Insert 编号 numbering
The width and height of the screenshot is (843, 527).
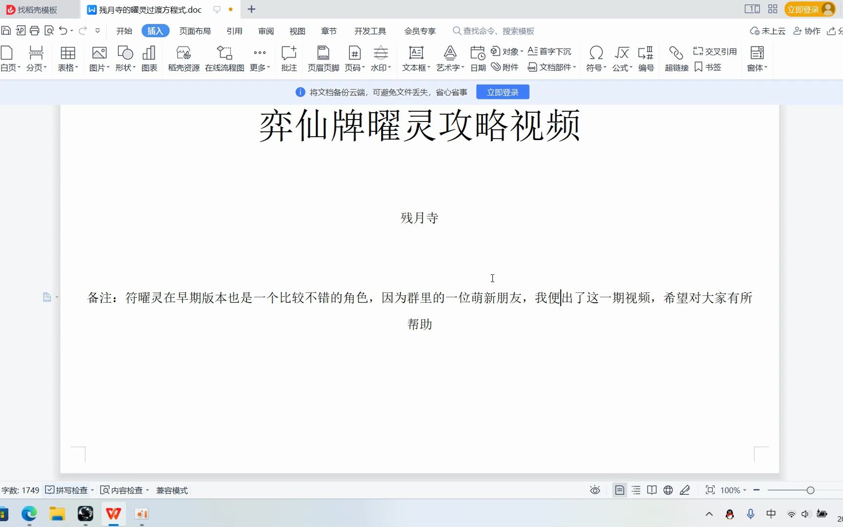pyautogui.click(x=646, y=59)
